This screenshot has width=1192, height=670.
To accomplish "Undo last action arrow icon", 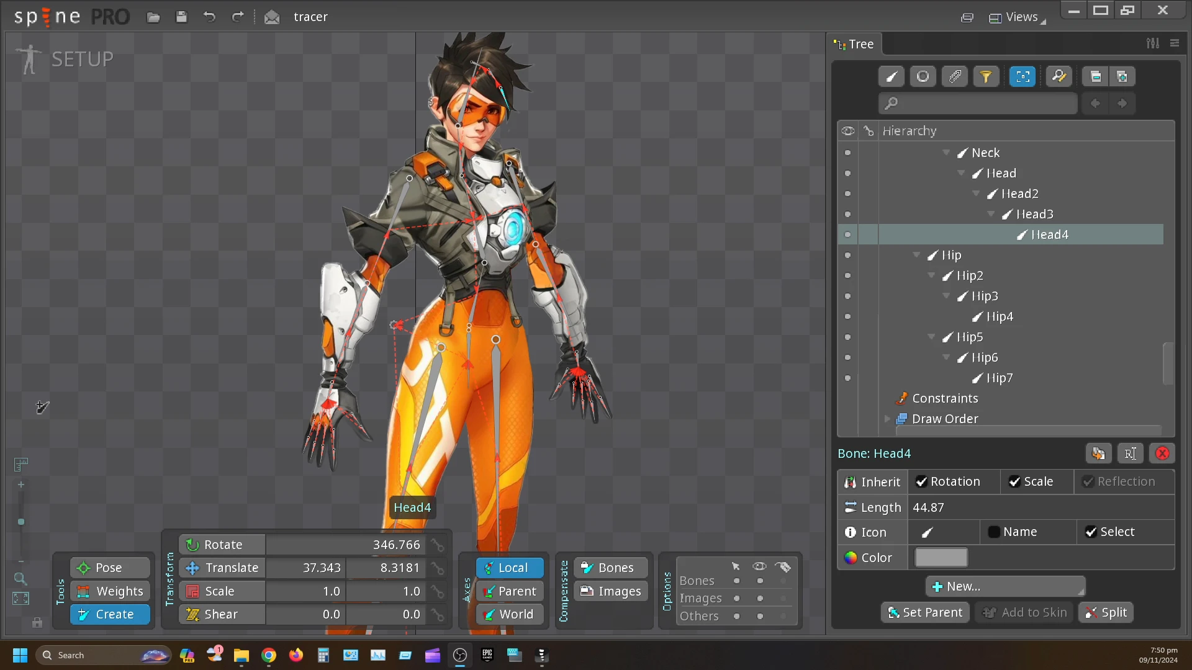I will tap(209, 17).
